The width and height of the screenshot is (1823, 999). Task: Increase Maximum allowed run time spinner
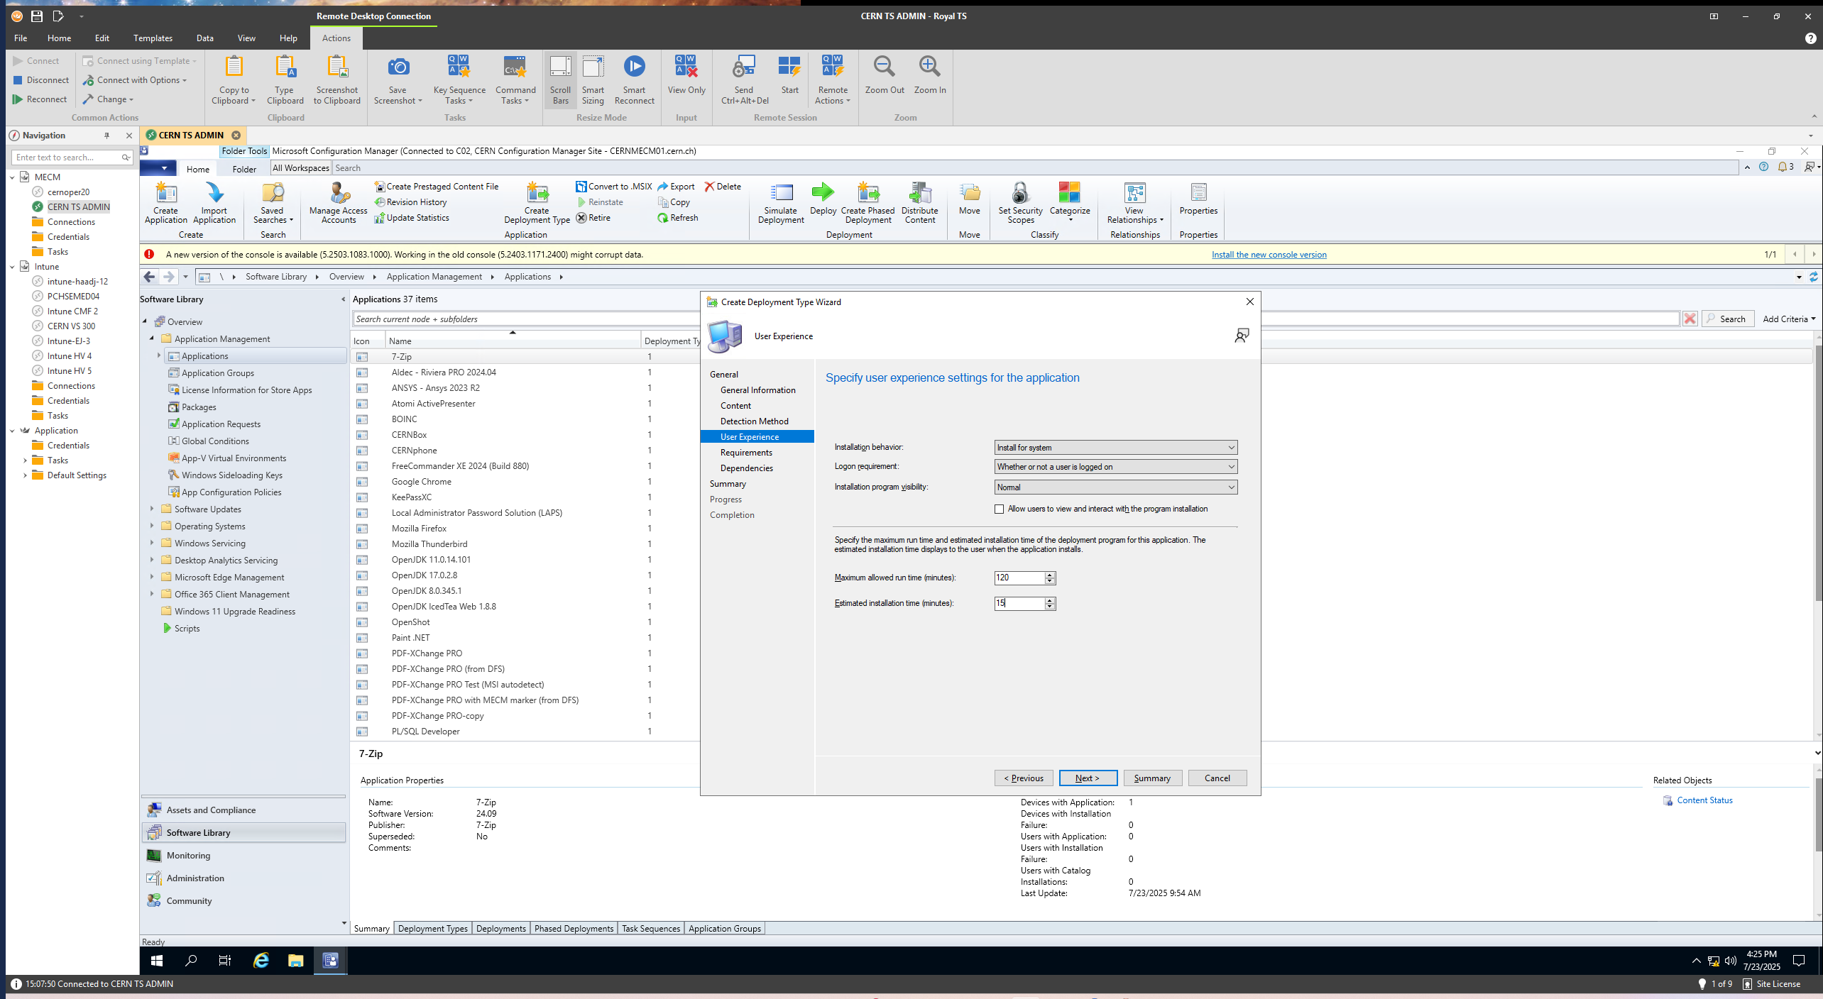click(1050, 575)
